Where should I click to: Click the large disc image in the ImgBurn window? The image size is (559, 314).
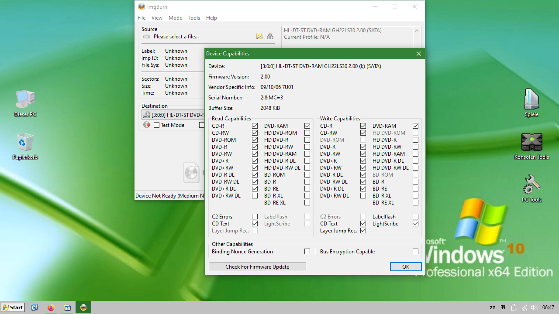coord(192,173)
